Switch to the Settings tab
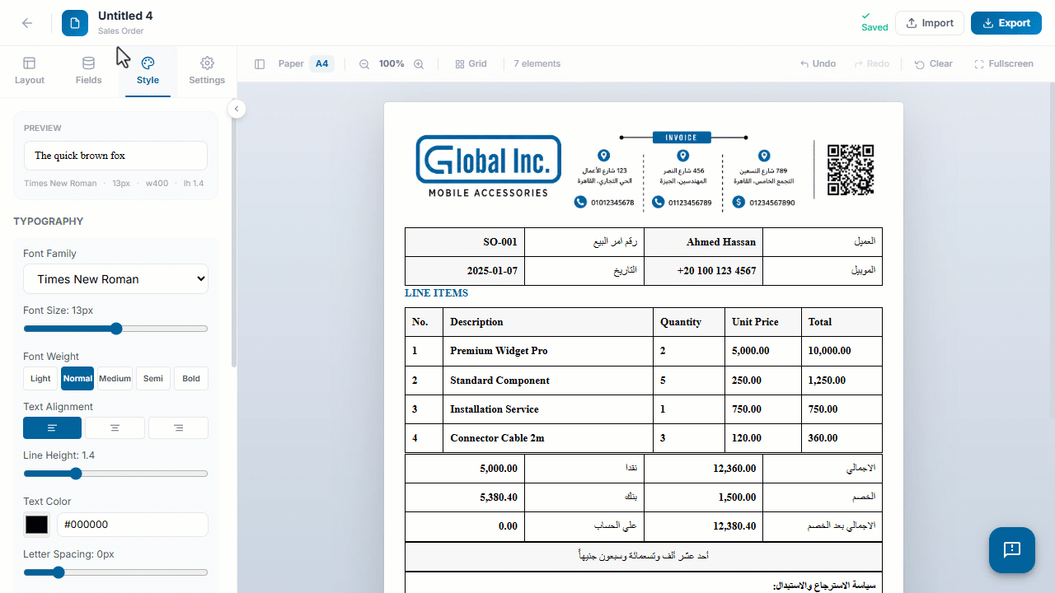Image resolution: width=1055 pixels, height=593 pixels. point(207,72)
